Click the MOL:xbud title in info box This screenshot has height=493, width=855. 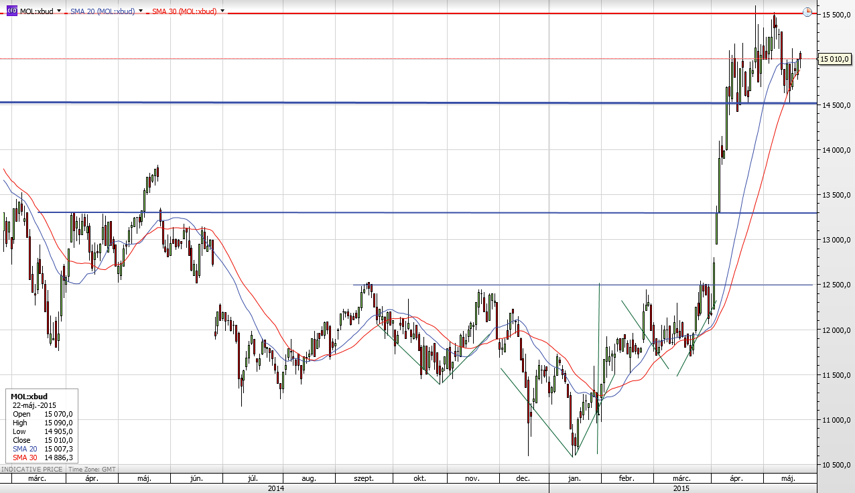(29, 396)
